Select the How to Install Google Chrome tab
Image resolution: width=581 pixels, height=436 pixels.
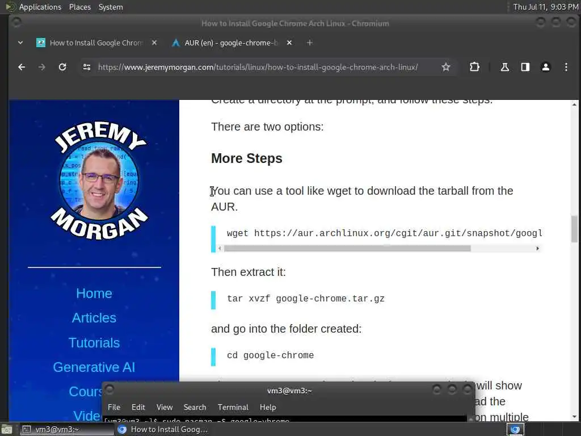(97, 43)
